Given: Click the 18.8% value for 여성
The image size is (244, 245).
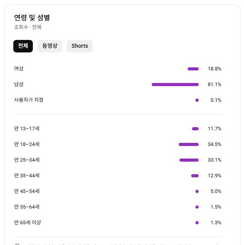Looking at the screenshot, I should [x=214, y=69].
